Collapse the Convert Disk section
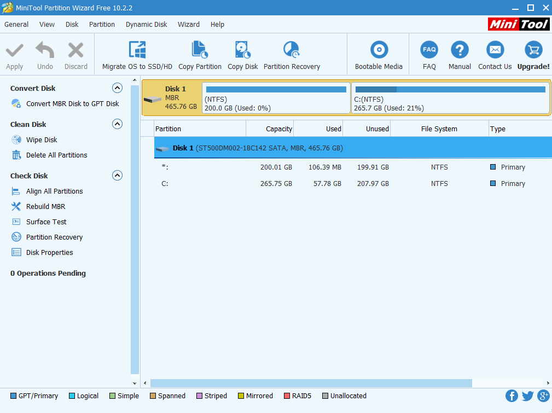The height and width of the screenshot is (413, 552). [117, 88]
